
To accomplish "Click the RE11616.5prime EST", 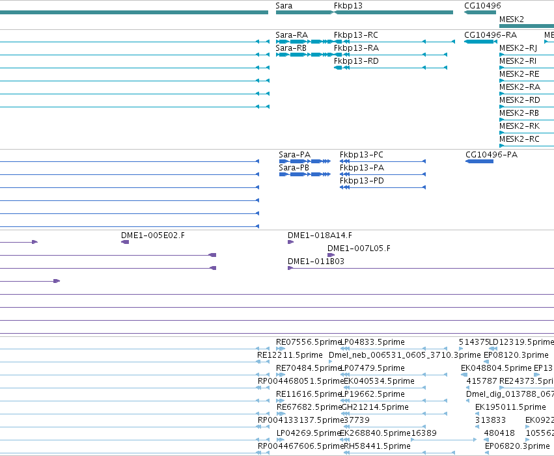I will click(281, 401).
